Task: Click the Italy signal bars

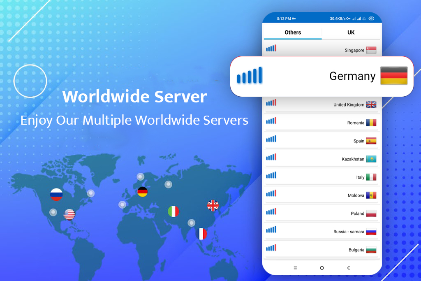Action: [x=271, y=175]
